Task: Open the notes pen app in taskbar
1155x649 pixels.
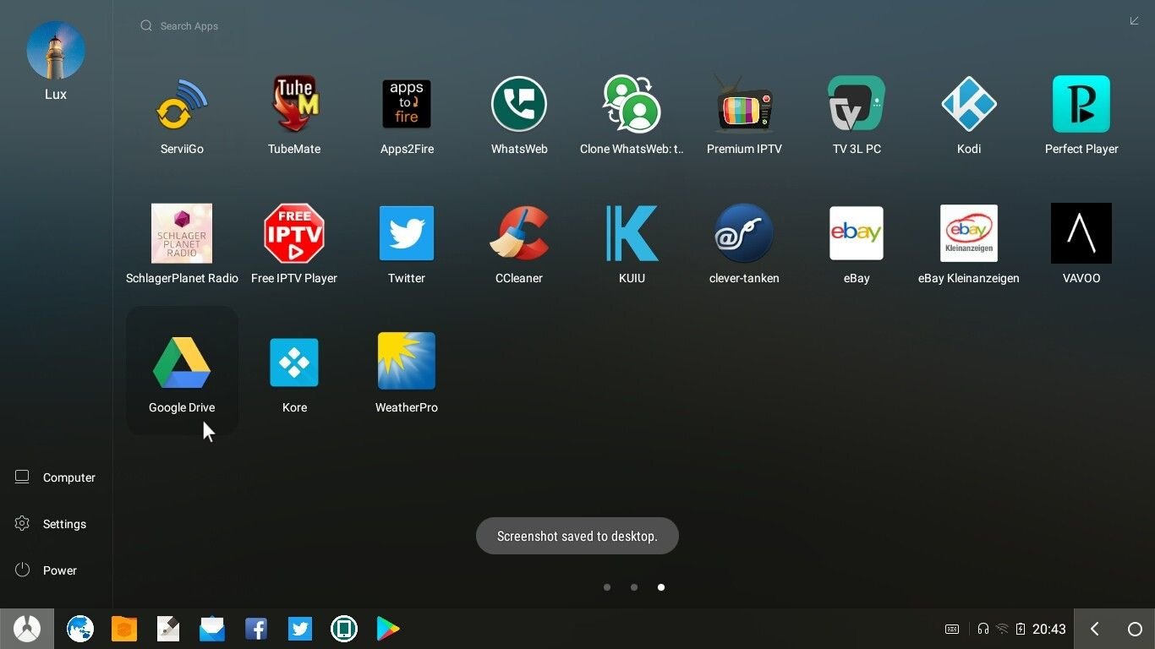Action: click(168, 629)
